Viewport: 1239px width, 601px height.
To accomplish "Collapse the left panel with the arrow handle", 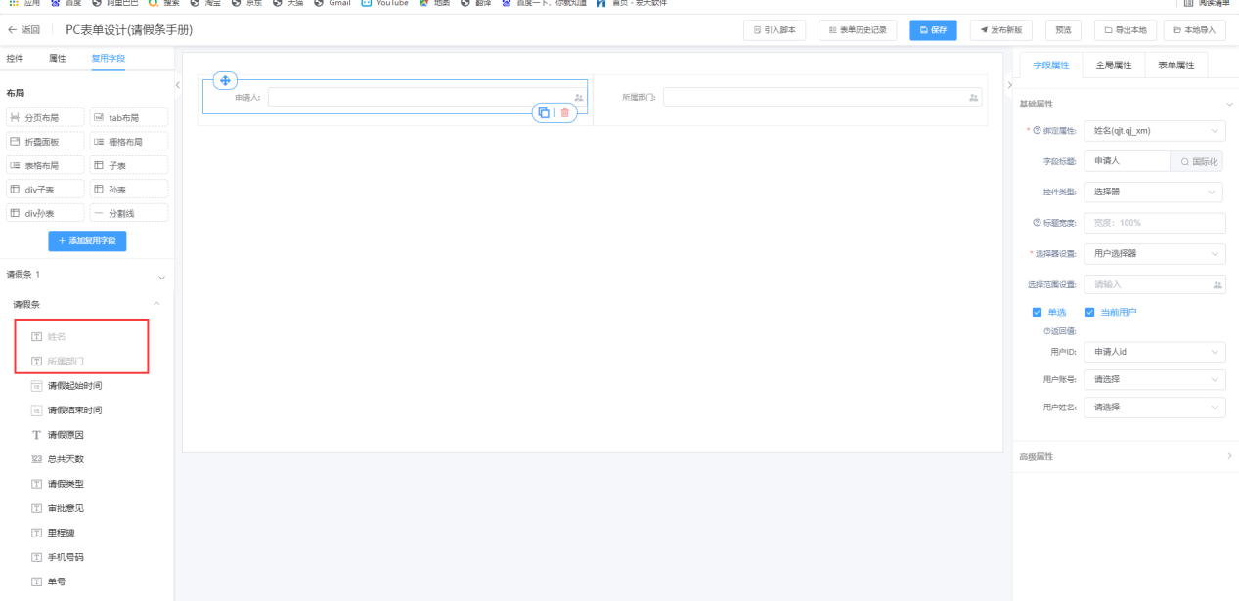I will pos(177,85).
